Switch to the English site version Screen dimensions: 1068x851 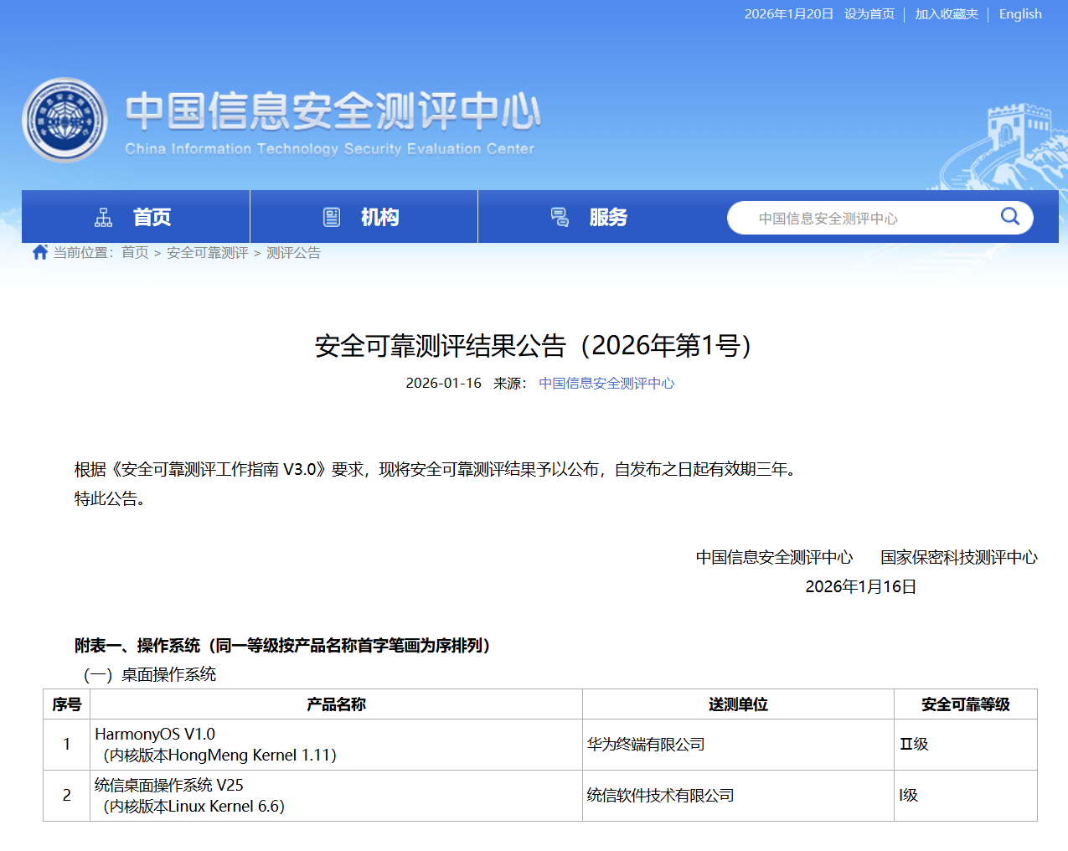1019,14
